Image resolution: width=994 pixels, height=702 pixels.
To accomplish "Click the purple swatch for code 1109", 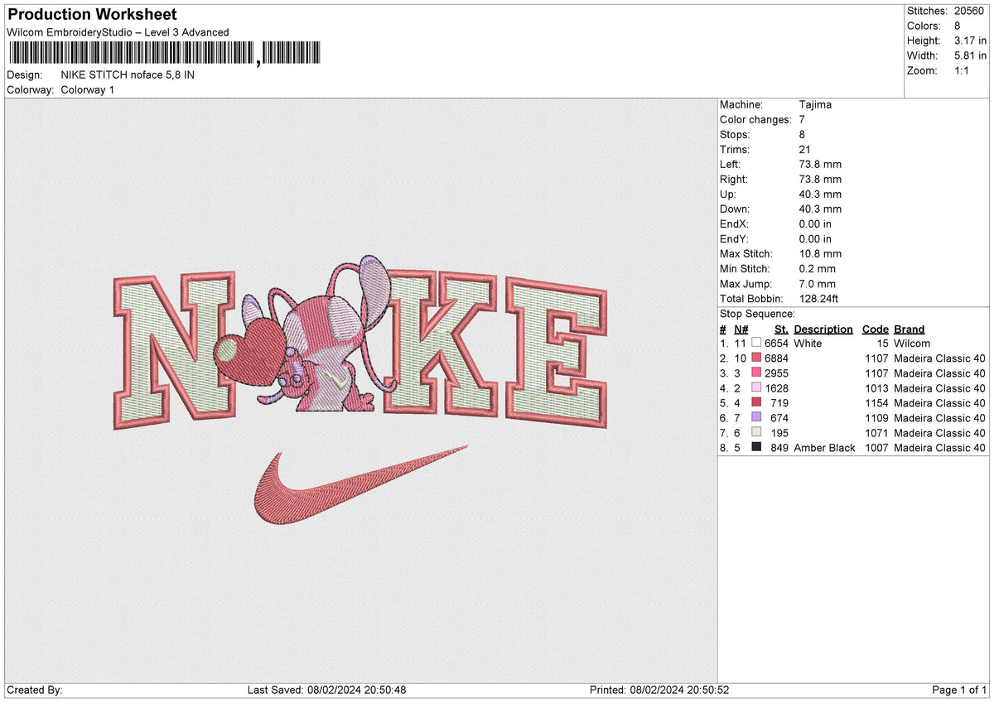I will pyautogui.click(x=756, y=417).
